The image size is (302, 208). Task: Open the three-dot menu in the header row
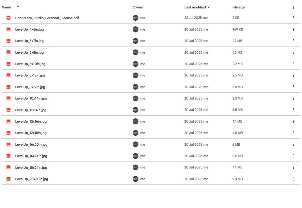coord(293,7)
